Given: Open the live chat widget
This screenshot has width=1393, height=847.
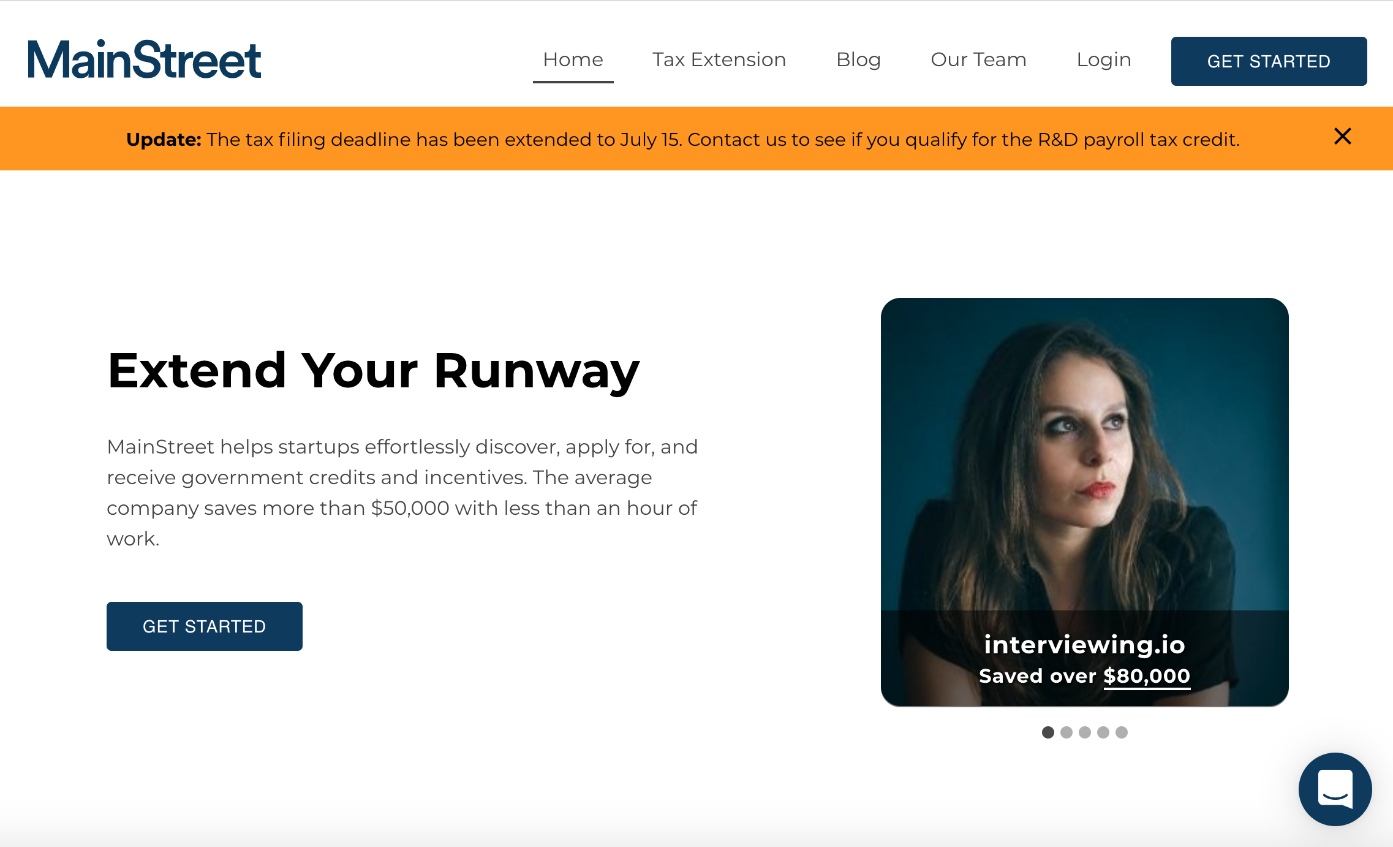Looking at the screenshot, I should (x=1335, y=789).
